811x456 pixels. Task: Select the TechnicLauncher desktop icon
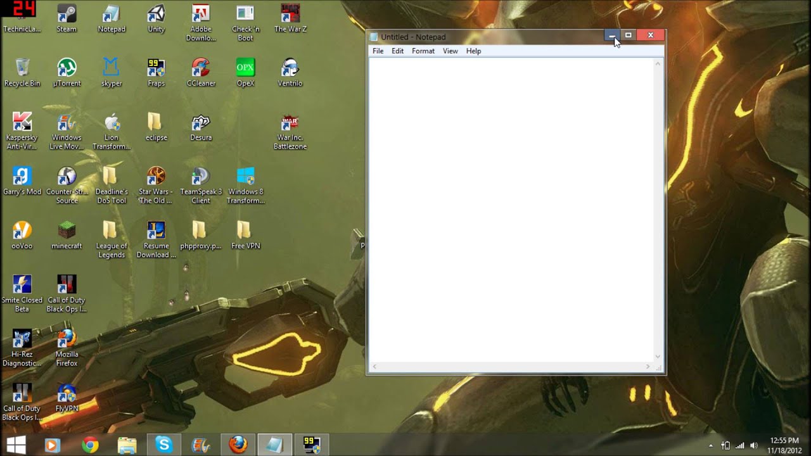22,19
